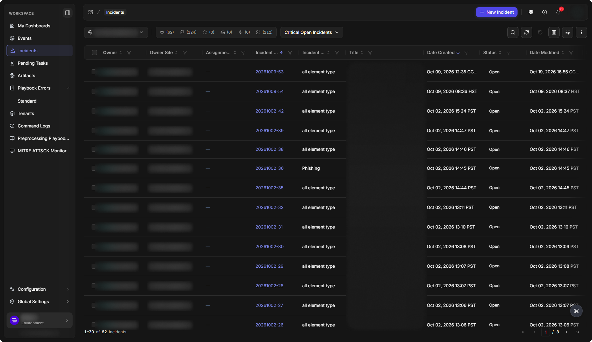Open the filter settings sliders icon
This screenshot has height=342, width=592.
click(568, 32)
